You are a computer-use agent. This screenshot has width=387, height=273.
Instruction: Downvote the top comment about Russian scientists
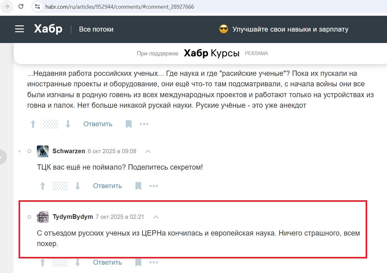click(68, 124)
